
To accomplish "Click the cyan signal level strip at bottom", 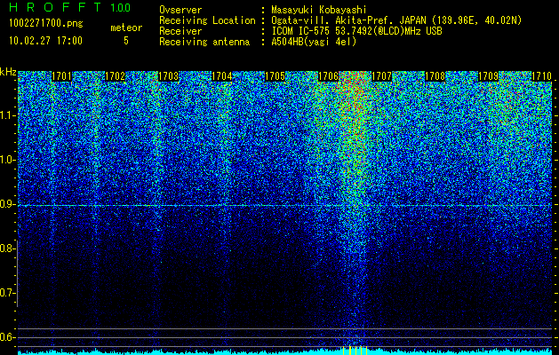I will (284, 352).
